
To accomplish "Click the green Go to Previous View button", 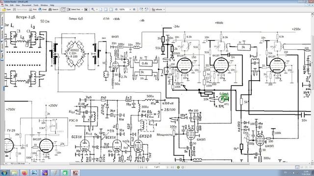I will pyautogui.click(x=178, y=167).
